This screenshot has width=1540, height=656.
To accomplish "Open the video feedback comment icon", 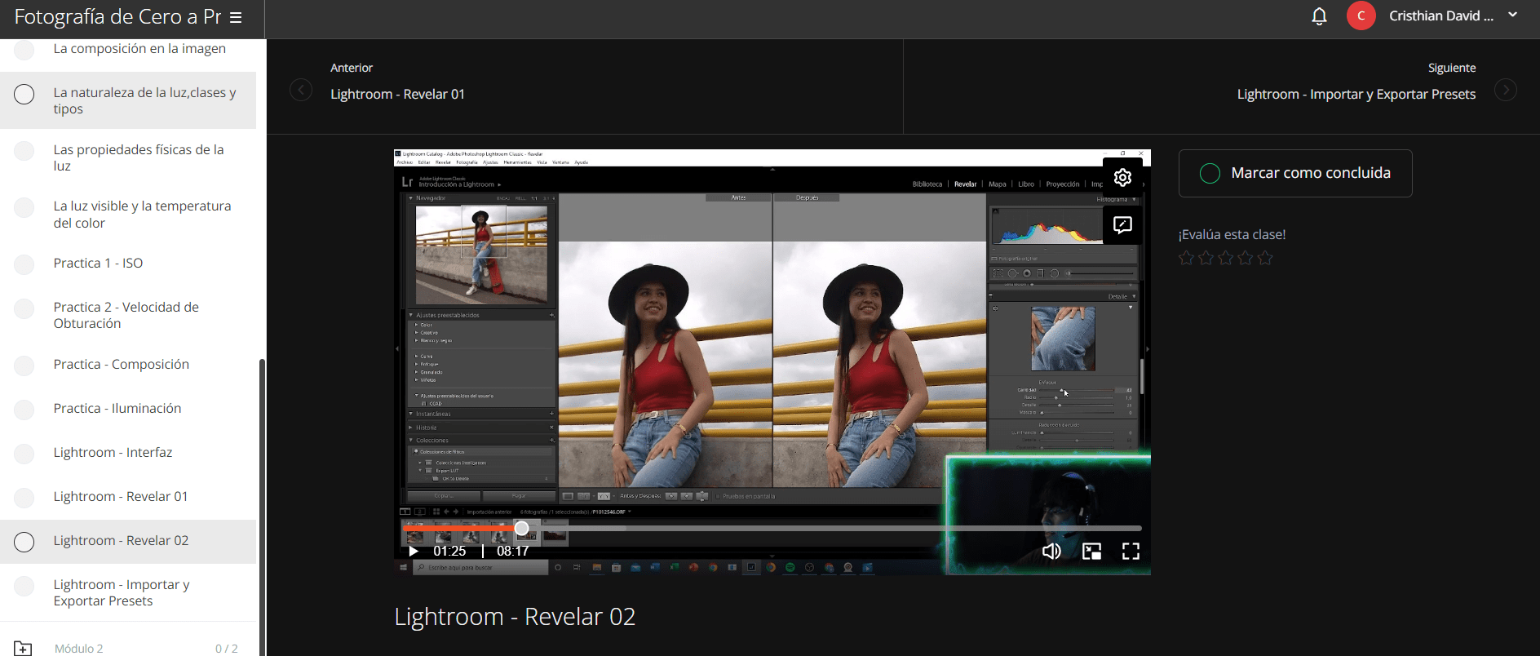I will pyautogui.click(x=1122, y=225).
